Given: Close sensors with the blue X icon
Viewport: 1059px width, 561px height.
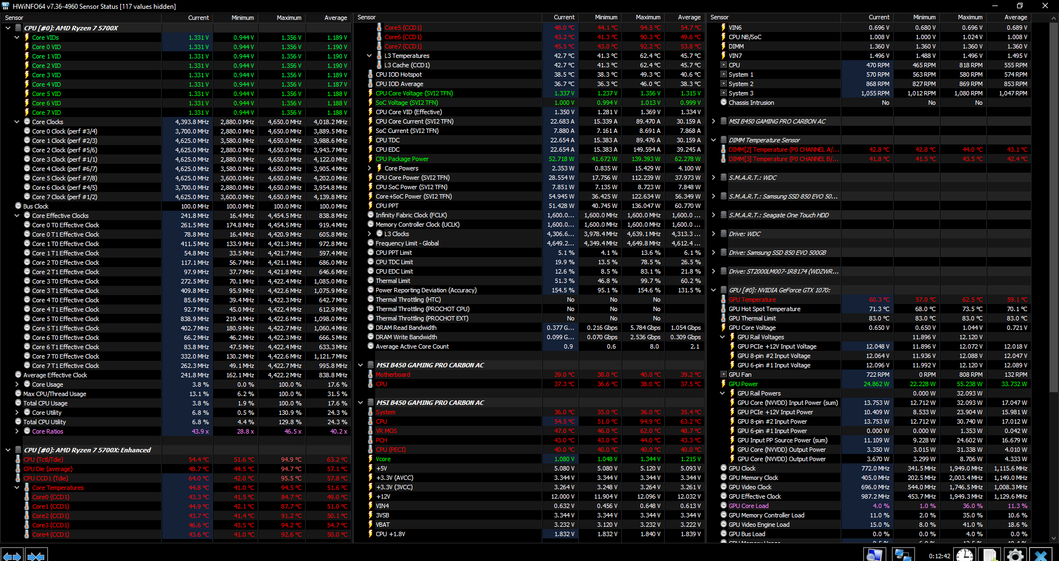Looking at the screenshot, I should click(x=1041, y=555).
